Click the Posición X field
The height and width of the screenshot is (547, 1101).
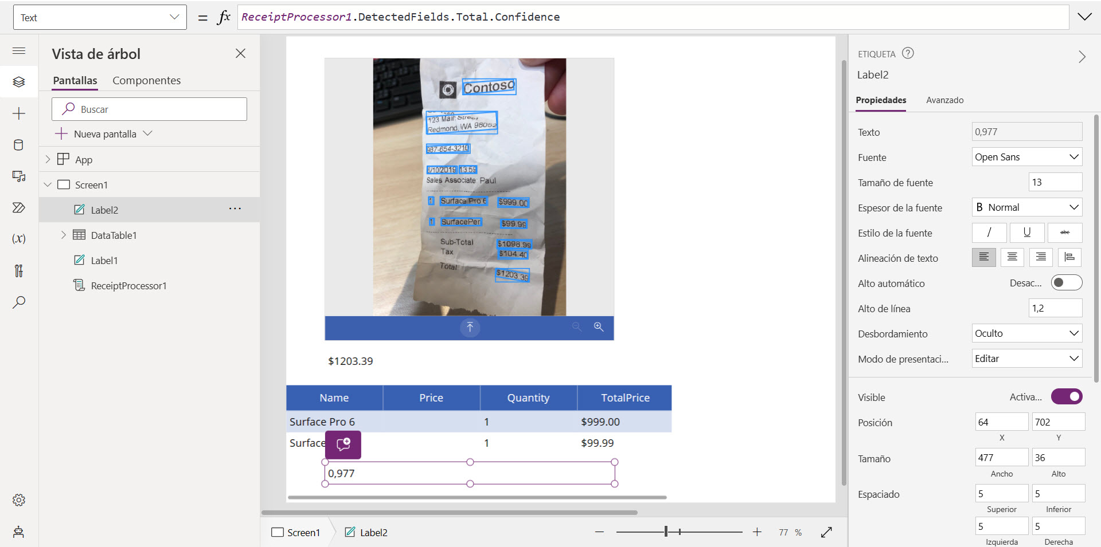tap(1002, 422)
